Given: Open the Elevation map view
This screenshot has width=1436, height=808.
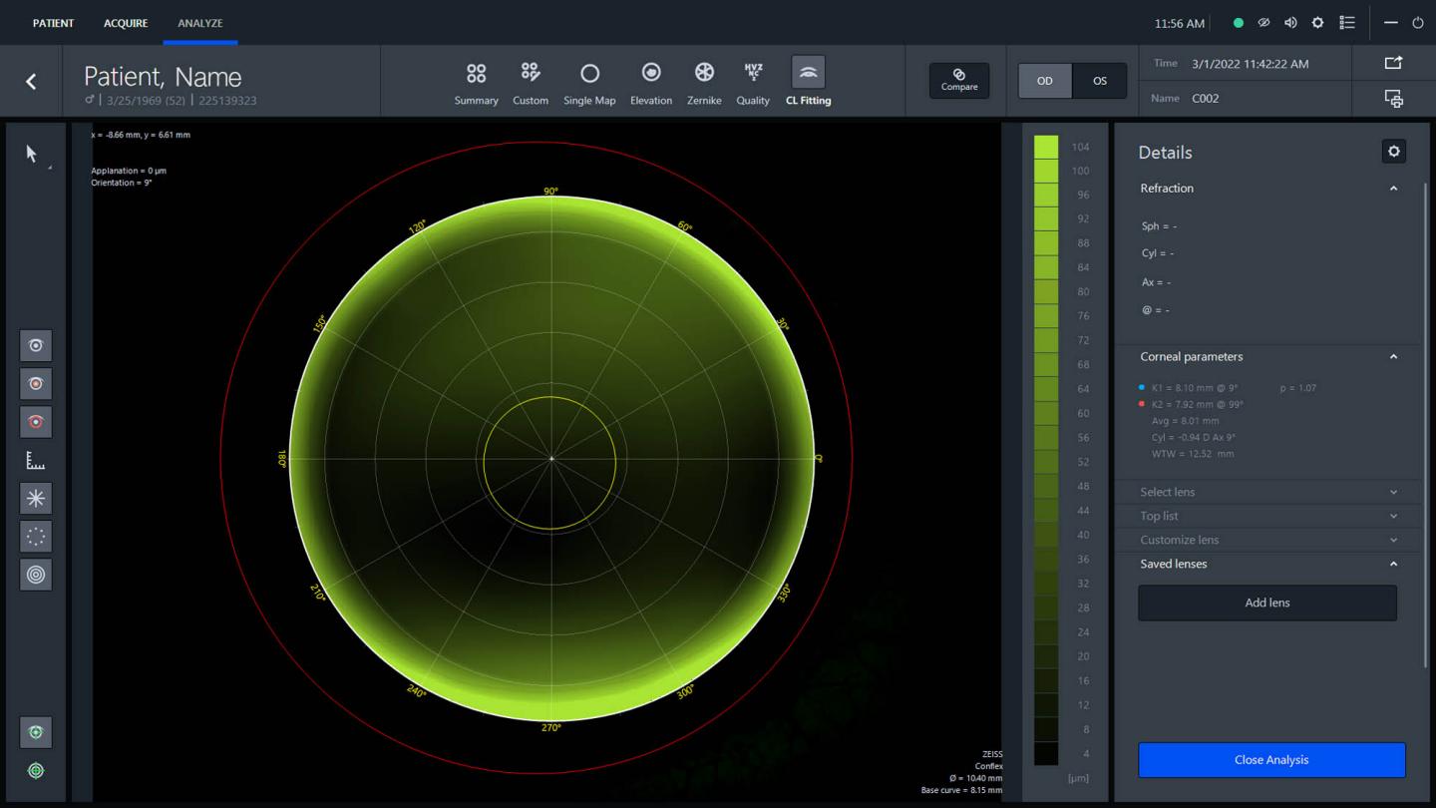Looking at the screenshot, I should (650, 82).
